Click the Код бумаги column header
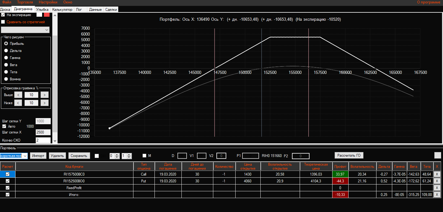Screen dimensions: 443x212 click(74, 167)
